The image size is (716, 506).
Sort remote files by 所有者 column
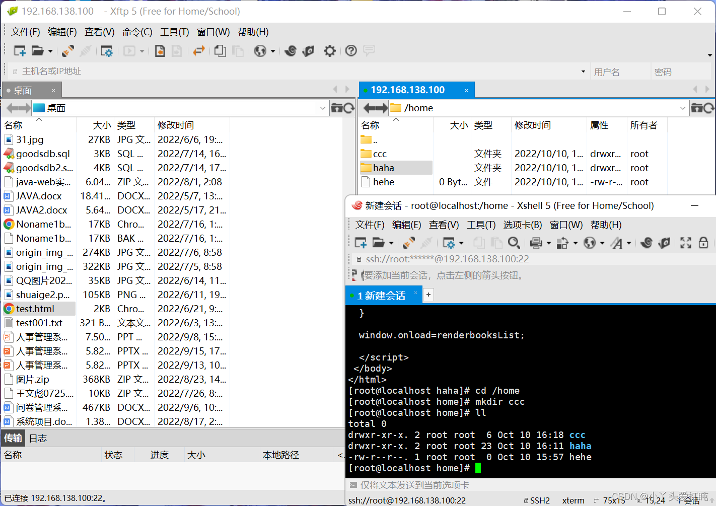pyautogui.click(x=647, y=125)
